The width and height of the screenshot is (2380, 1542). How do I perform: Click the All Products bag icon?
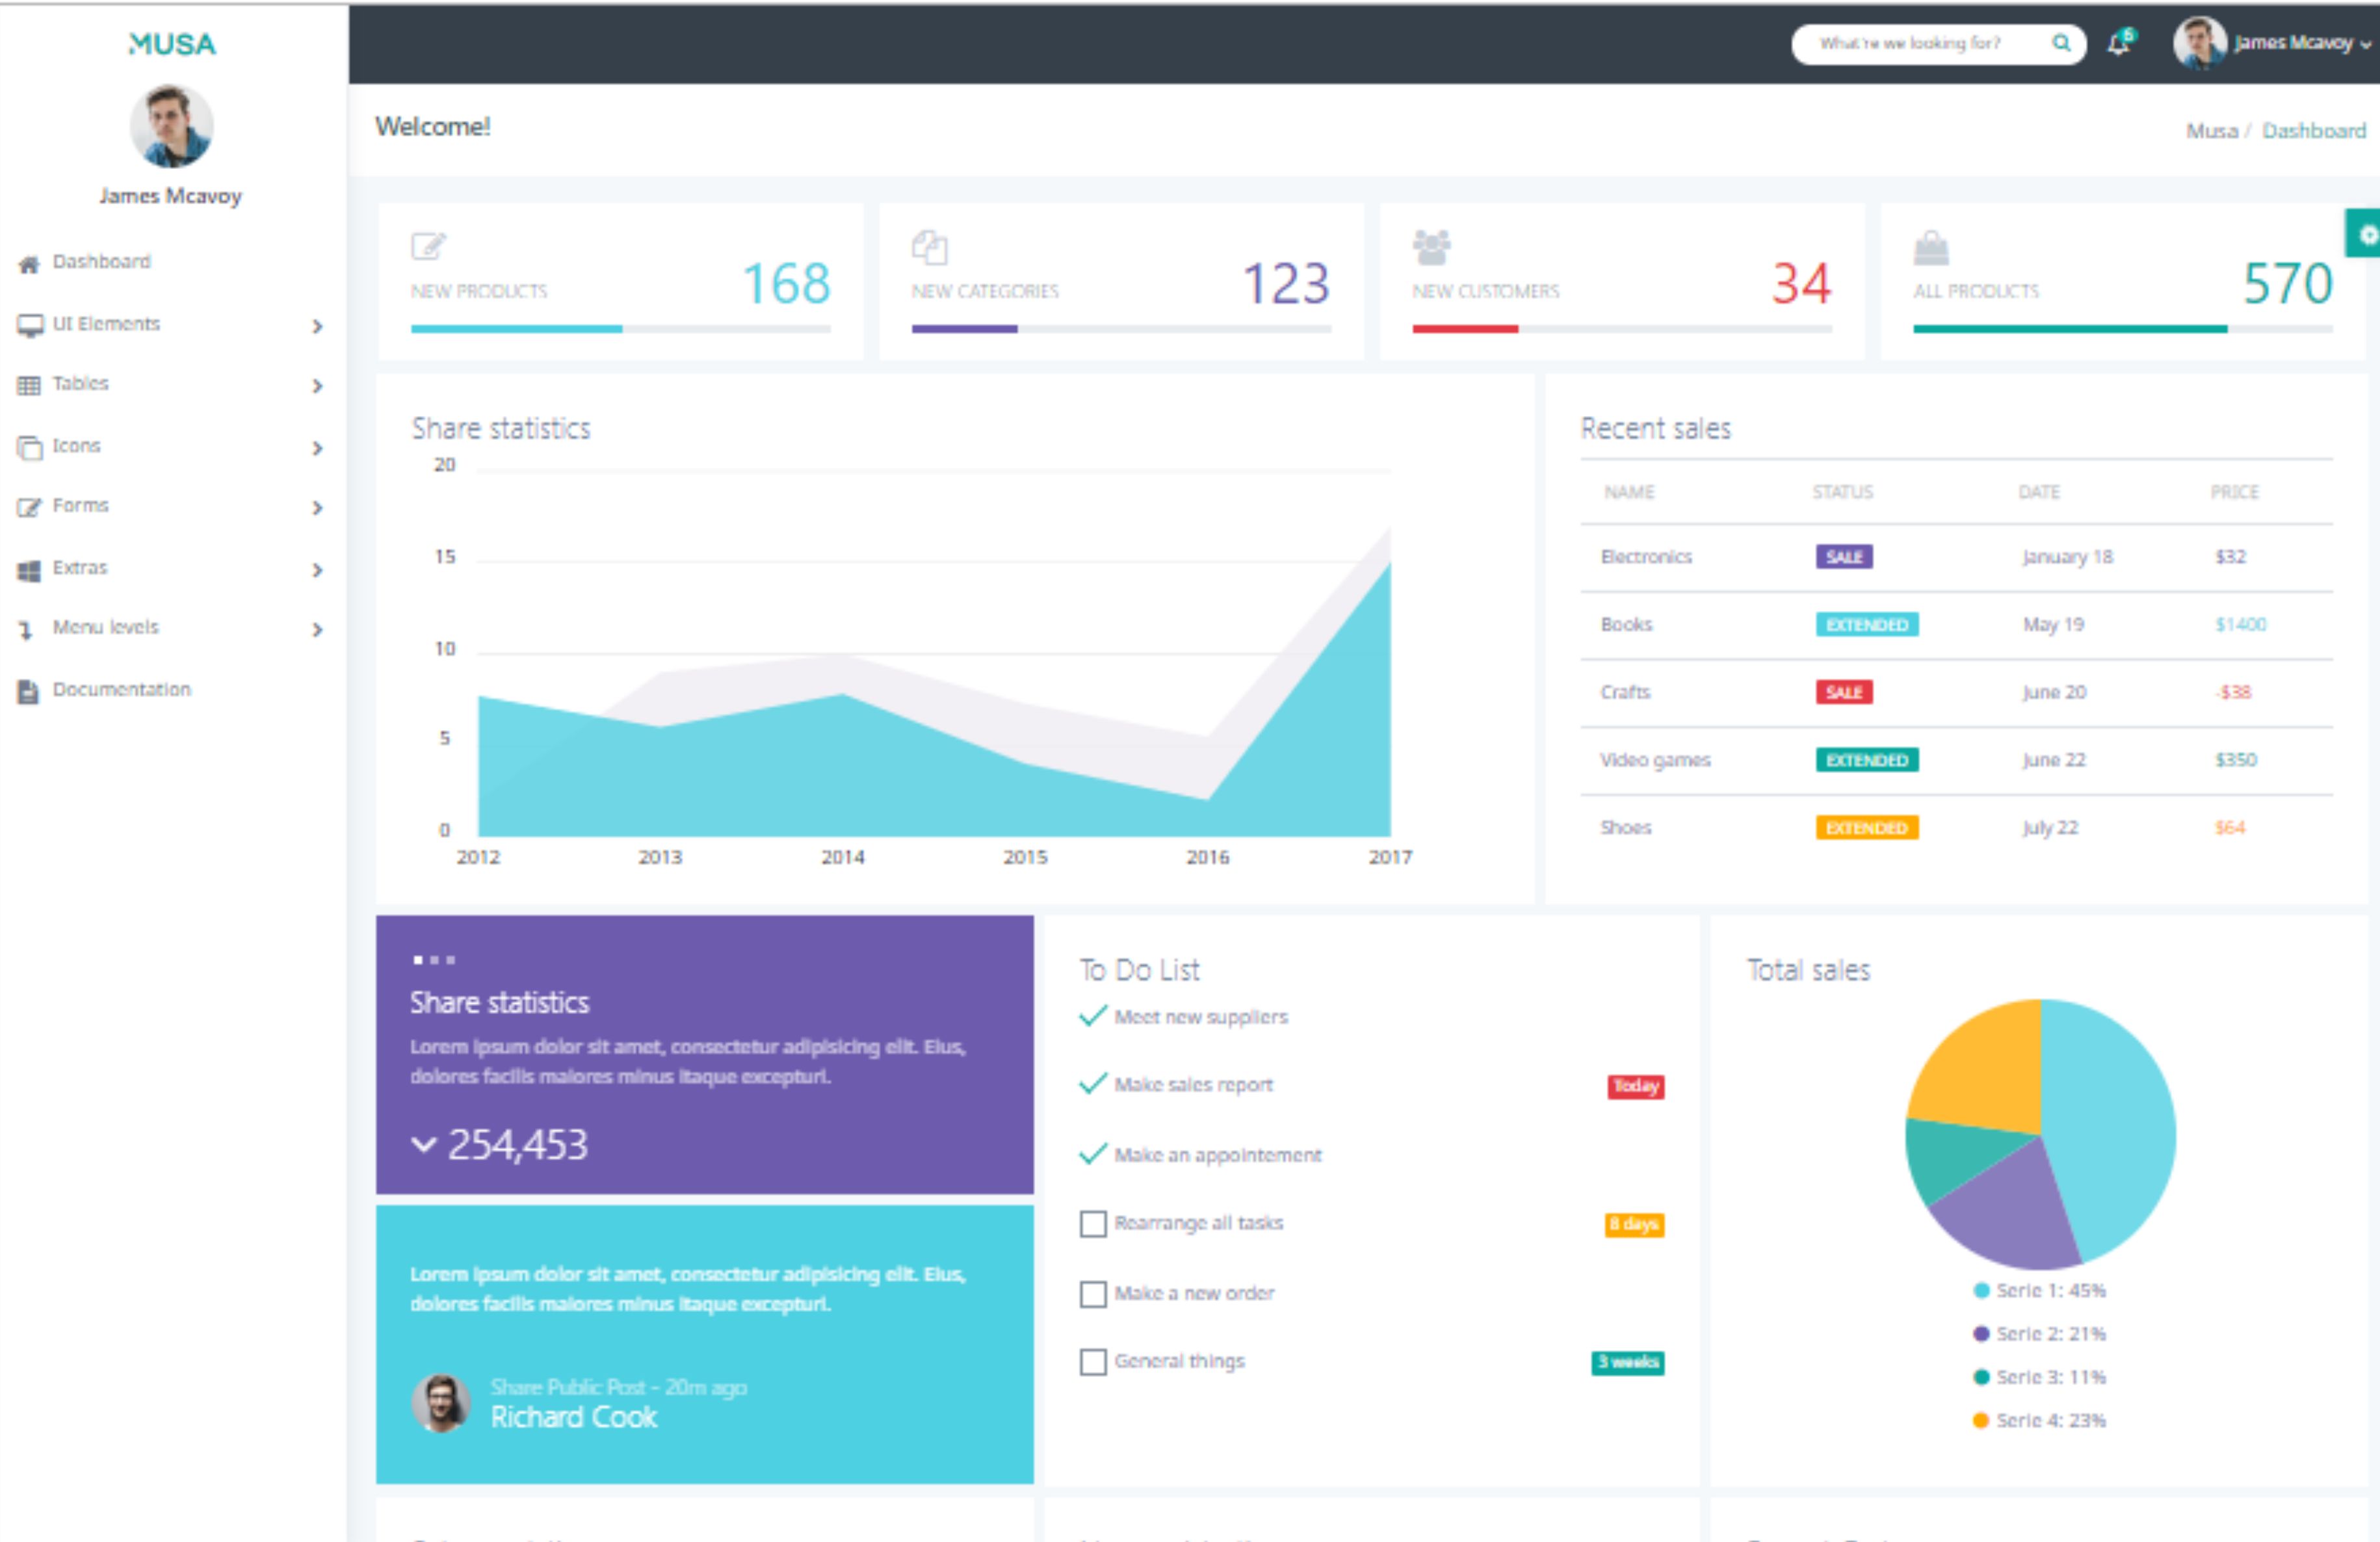[x=1931, y=248]
